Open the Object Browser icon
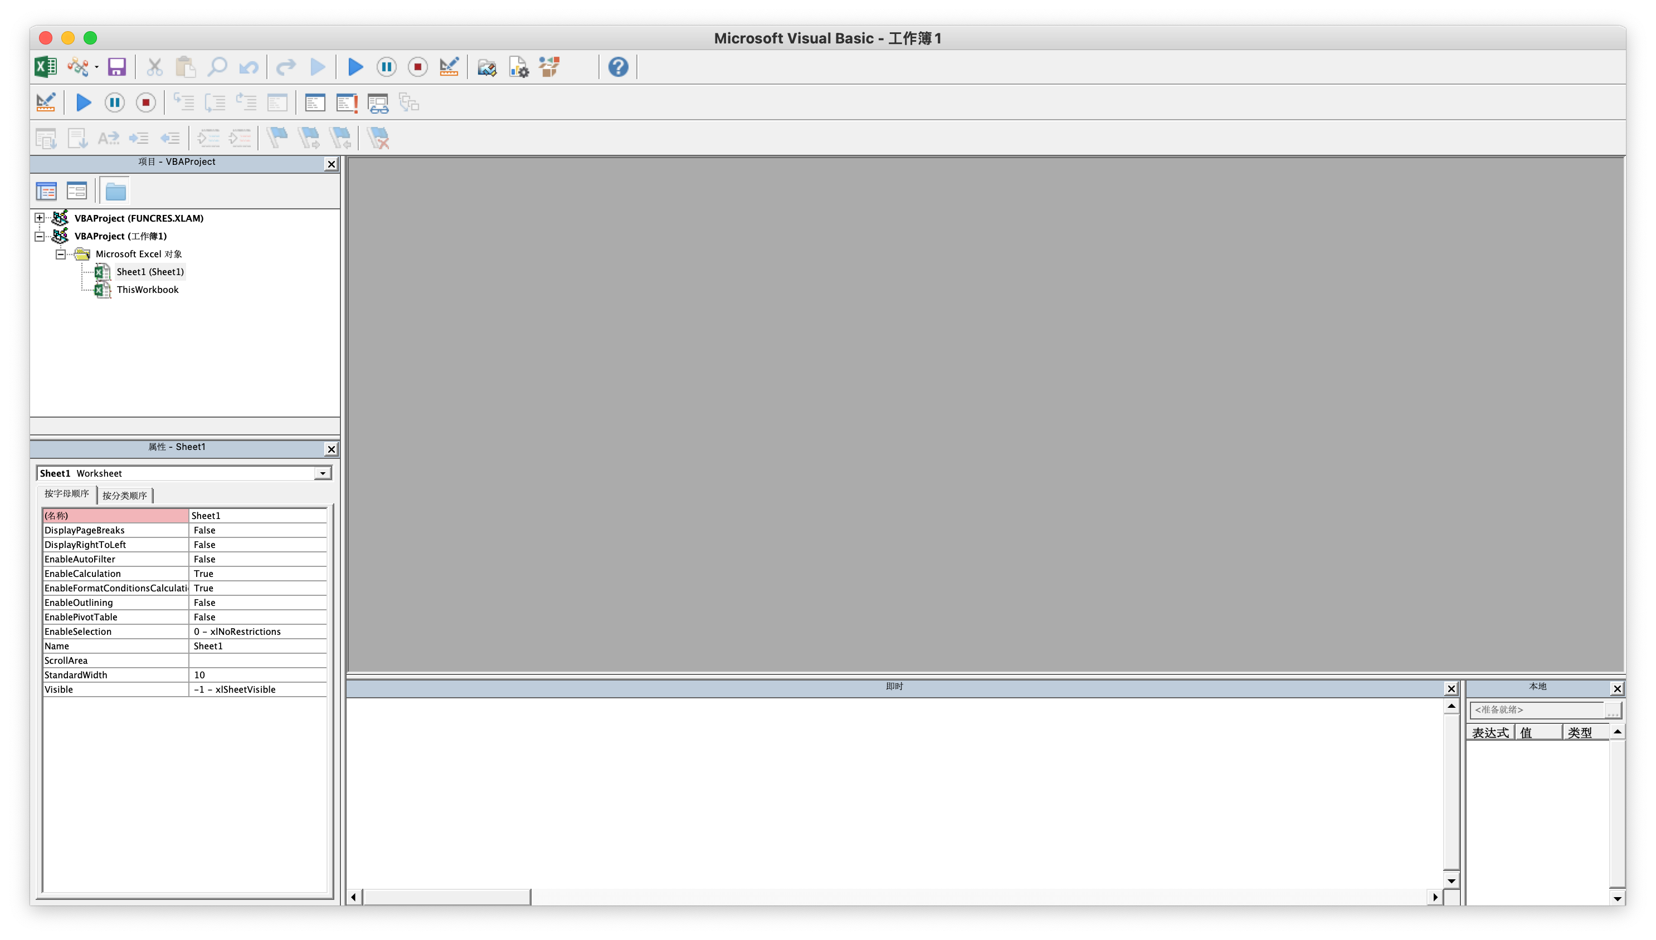The image size is (1656, 940). 549,67
